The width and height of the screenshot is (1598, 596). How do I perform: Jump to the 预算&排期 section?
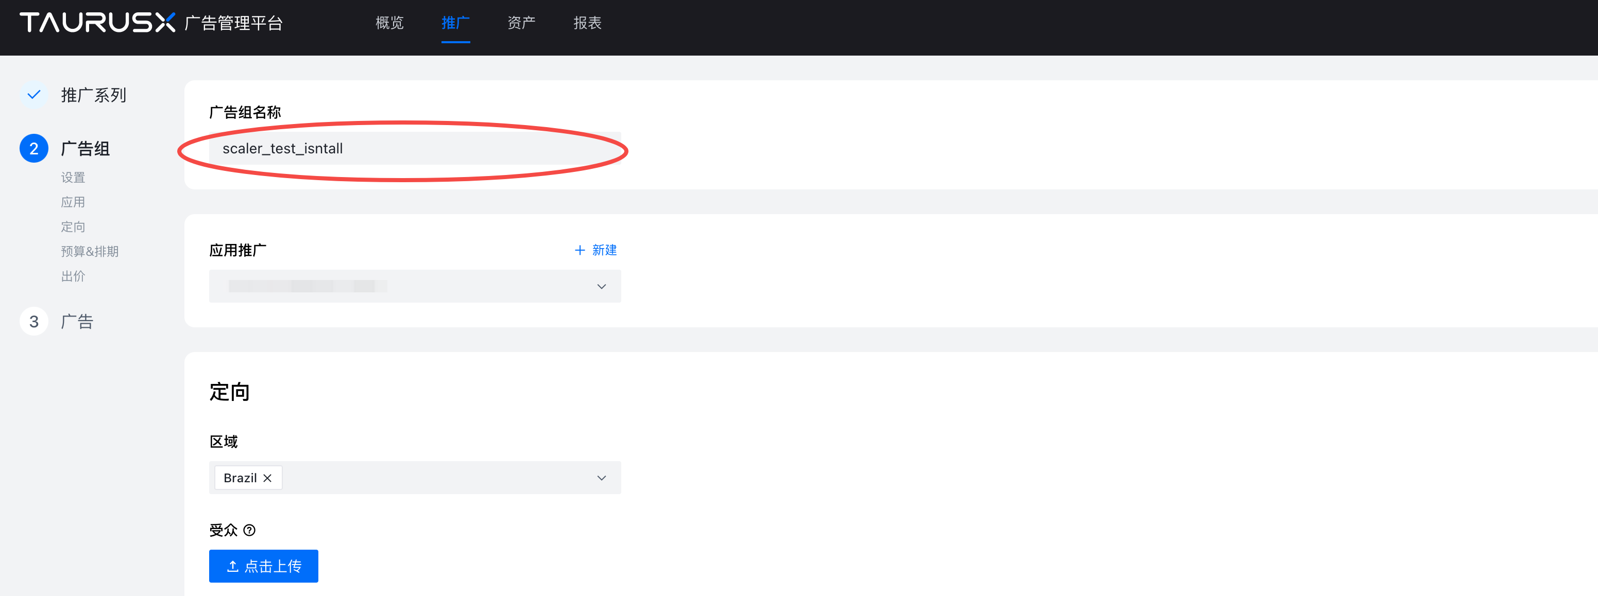coord(90,252)
